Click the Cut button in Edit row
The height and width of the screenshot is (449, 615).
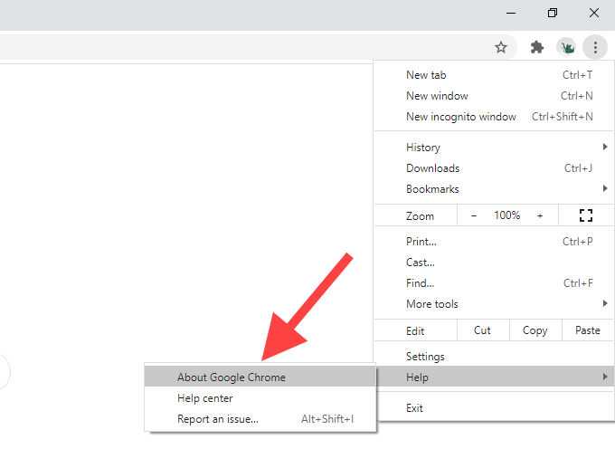[x=483, y=330]
